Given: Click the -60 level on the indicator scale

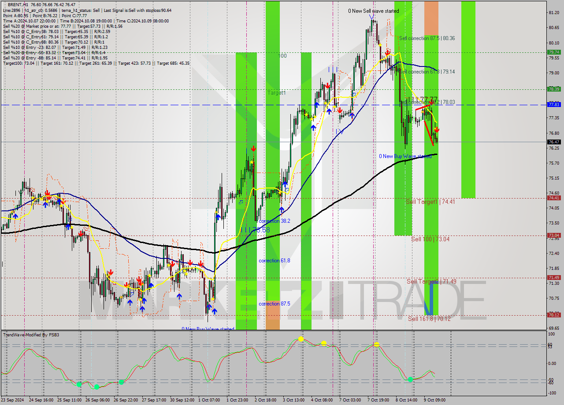Looking at the screenshot, I should pos(551,383).
